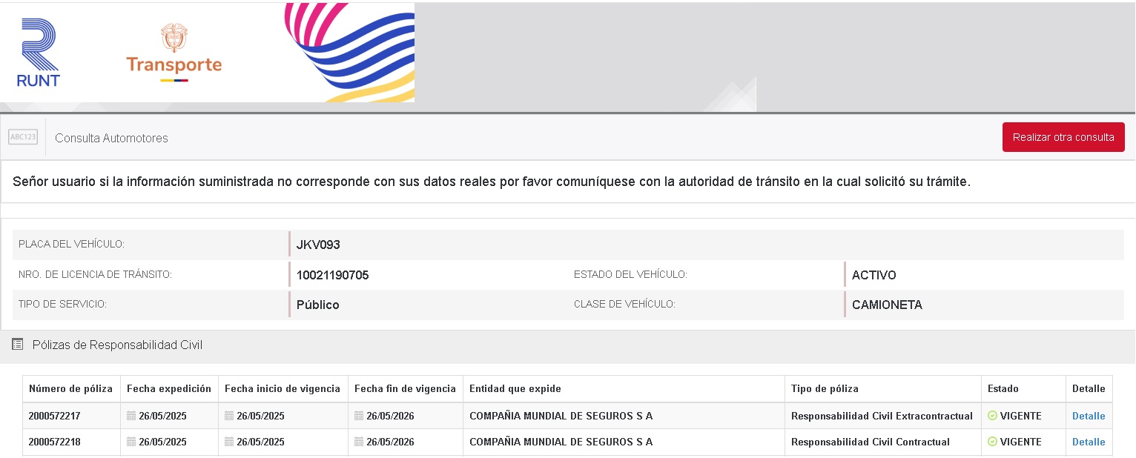This screenshot has width=1136, height=458.
Task: Select the Consulta Automotores heading
Action: (111, 138)
